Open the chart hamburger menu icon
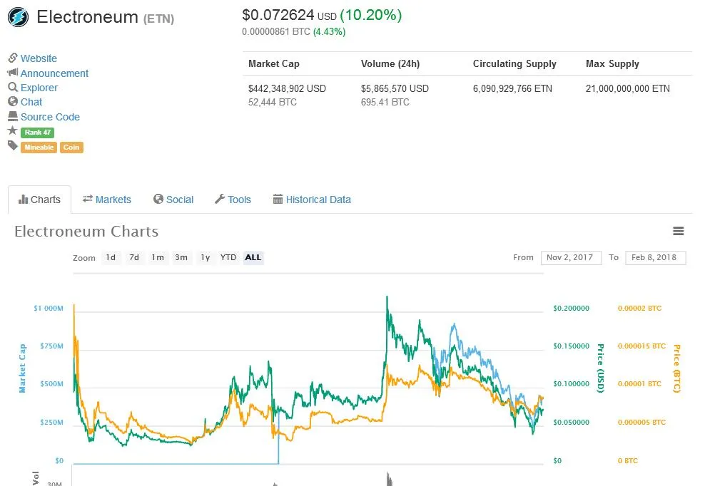 (678, 231)
